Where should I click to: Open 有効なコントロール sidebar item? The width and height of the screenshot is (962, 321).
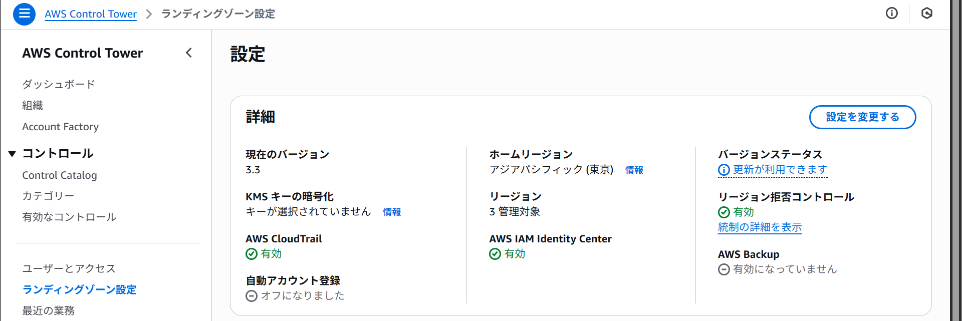pos(69,217)
